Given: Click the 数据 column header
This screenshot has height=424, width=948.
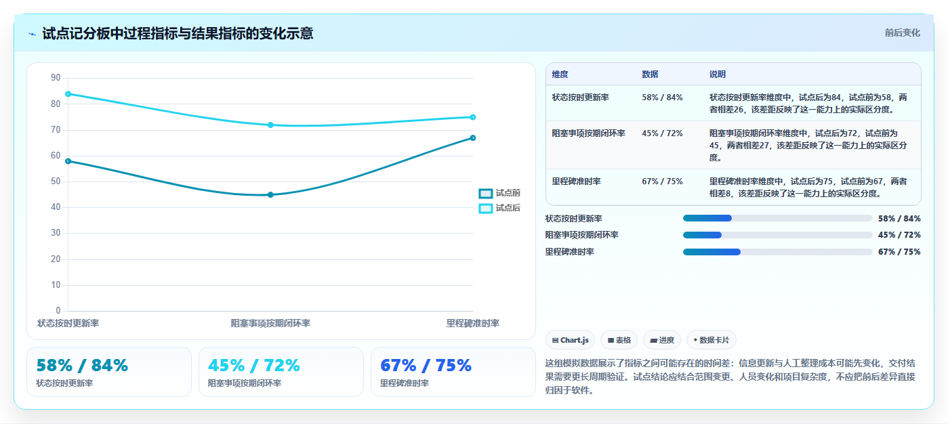Looking at the screenshot, I should (650, 75).
